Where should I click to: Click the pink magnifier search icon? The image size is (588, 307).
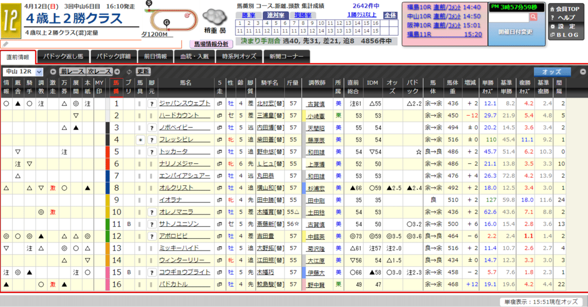(x=534, y=17)
